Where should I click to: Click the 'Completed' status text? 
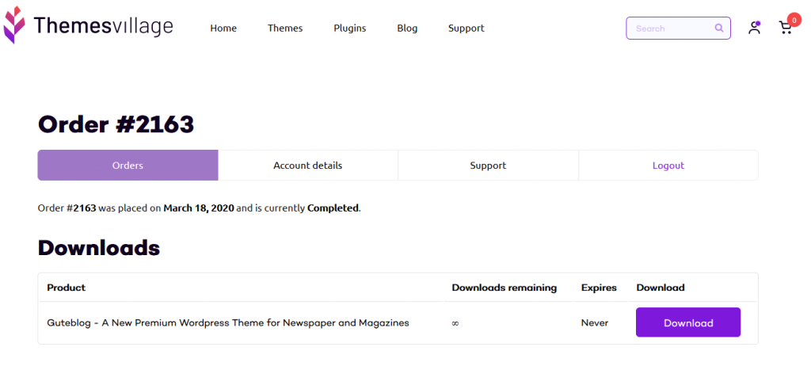pos(333,208)
